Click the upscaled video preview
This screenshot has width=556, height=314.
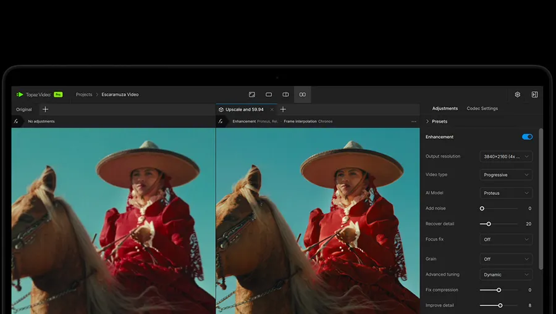coord(318,221)
